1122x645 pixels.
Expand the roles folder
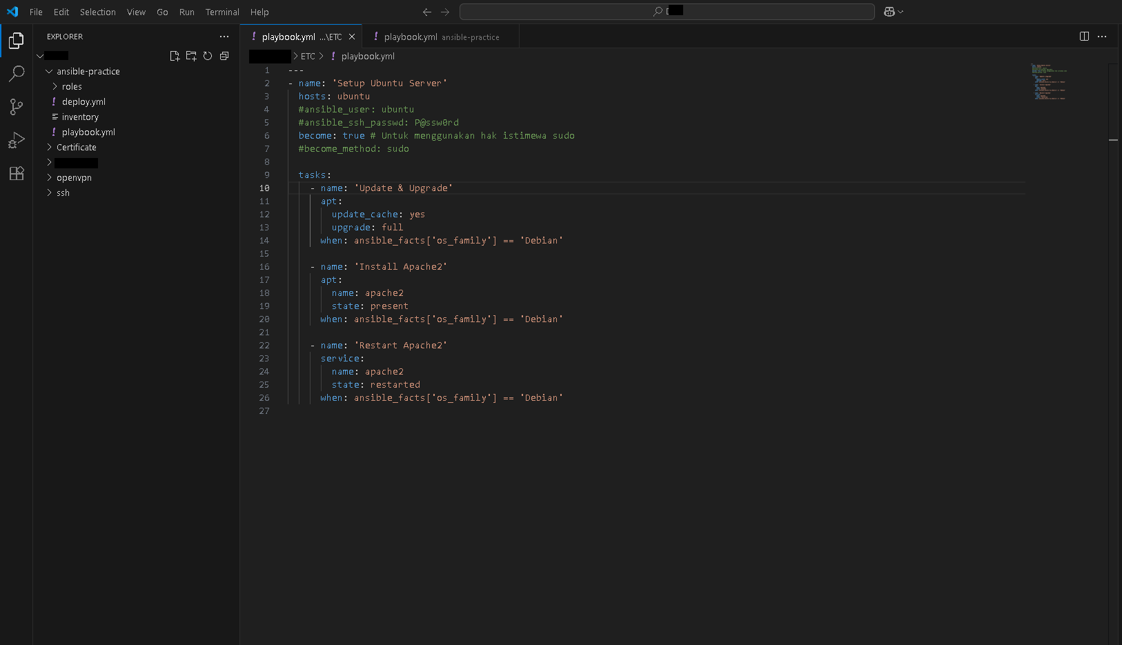[72, 87]
